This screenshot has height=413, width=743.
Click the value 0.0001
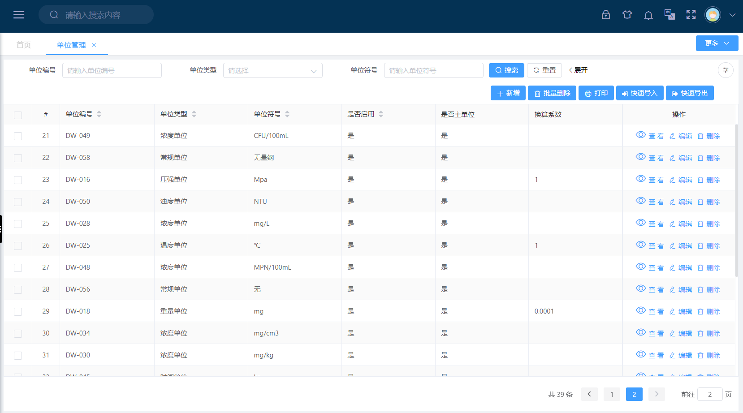click(x=544, y=311)
